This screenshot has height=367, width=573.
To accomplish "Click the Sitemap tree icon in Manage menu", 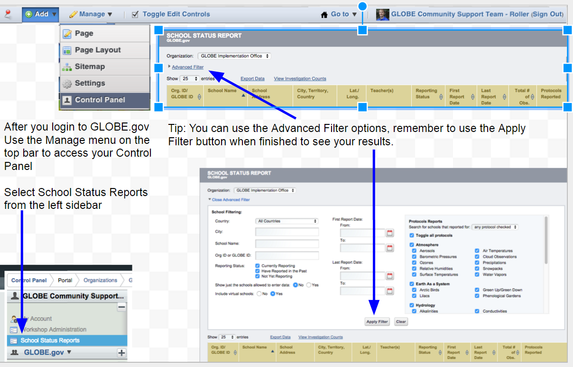I will tap(67, 67).
